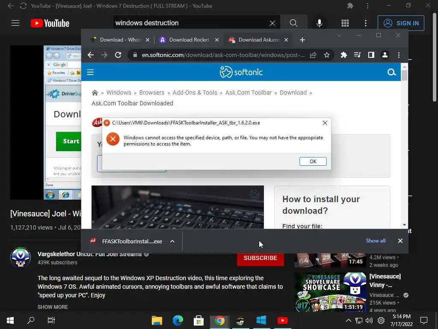Open the Chrome tab search chevron
The width and height of the screenshot is (438, 329).
click(339, 35)
